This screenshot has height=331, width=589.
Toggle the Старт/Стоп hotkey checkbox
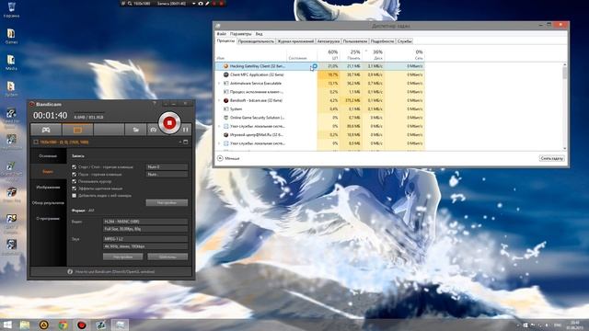pyautogui.click(x=74, y=167)
